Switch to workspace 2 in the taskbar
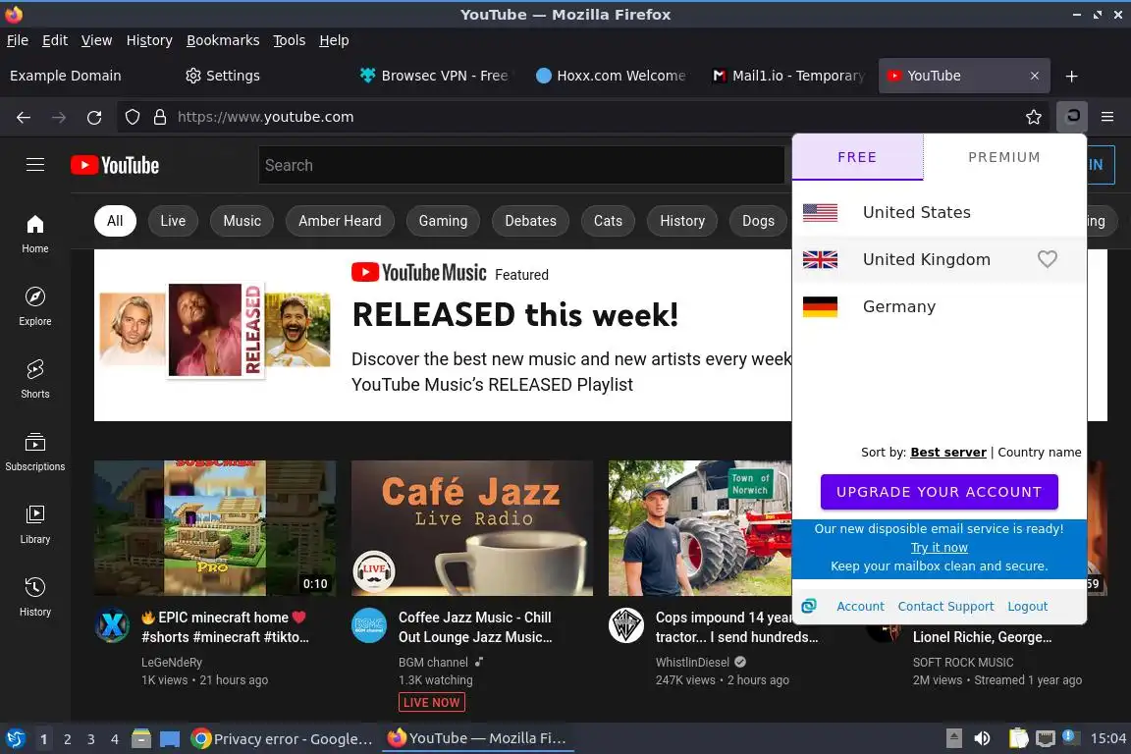Screen dimensions: 1131x754 [68, 739]
